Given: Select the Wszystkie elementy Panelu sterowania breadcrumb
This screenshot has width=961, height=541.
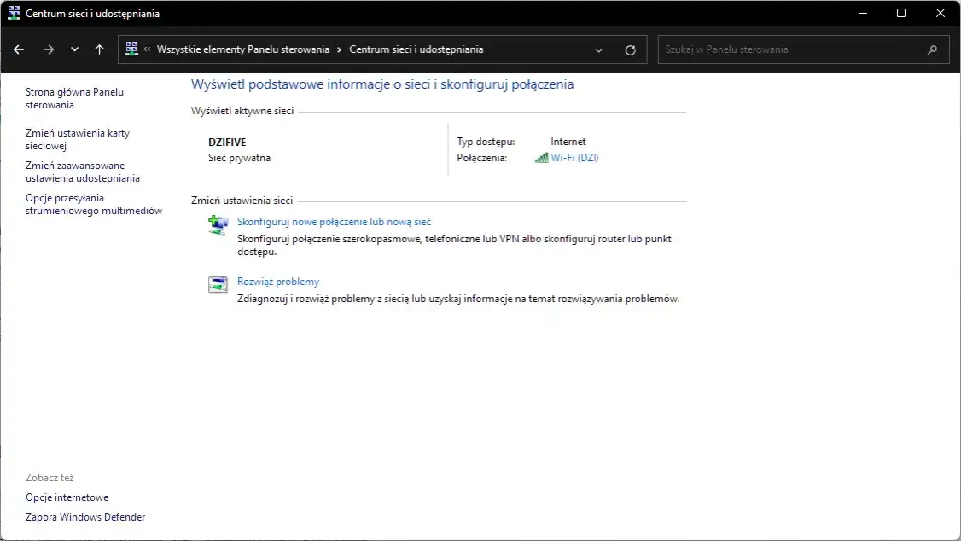Looking at the screenshot, I should [x=242, y=49].
